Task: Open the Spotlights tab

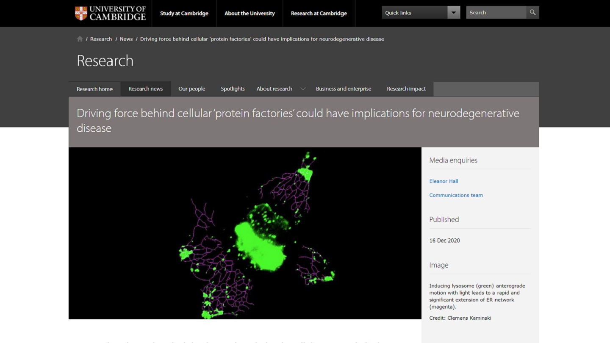Action: point(233,89)
